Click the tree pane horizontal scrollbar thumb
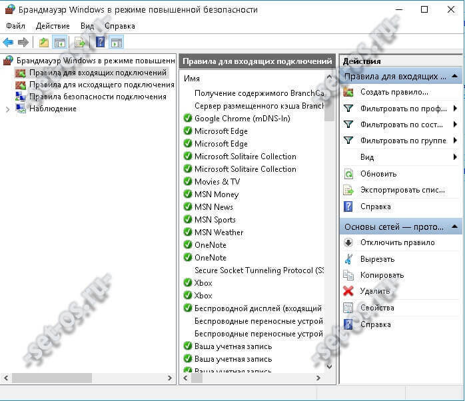 (52, 378)
